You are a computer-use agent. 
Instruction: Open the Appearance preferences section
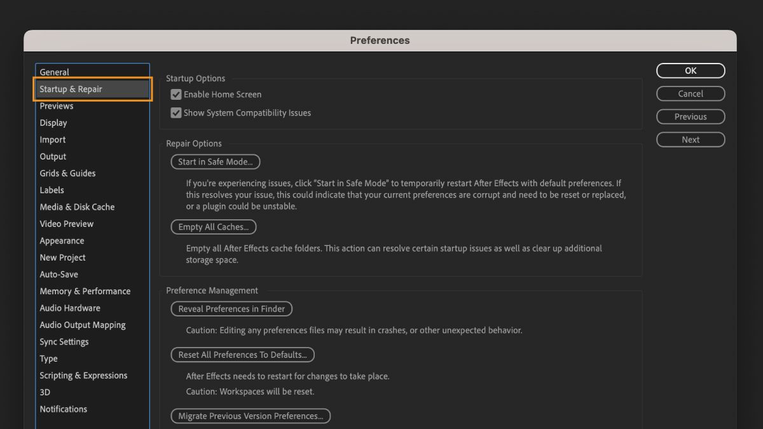(62, 240)
